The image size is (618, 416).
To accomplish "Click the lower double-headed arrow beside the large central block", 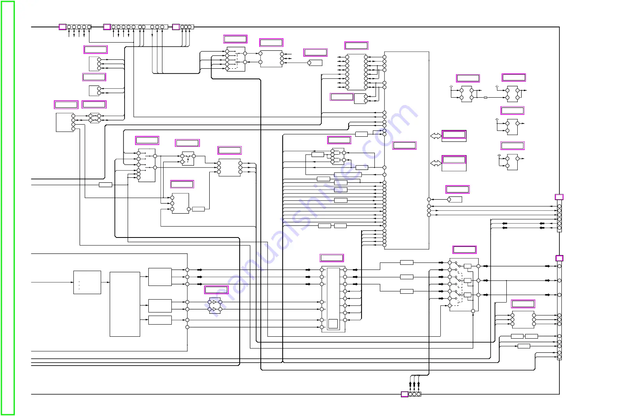I will pos(436,163).
